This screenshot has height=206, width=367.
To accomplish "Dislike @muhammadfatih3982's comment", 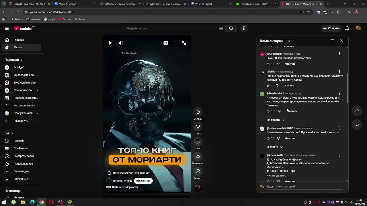I will pos(278,138).
